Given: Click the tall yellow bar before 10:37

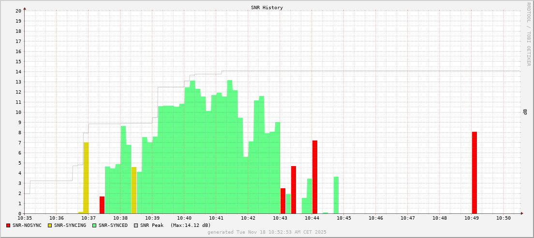Looking at the screenshot, I should pyautogui.click(x=86, y=178).
